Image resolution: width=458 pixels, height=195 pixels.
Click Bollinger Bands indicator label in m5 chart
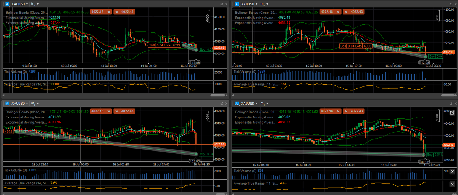[27, 112]
